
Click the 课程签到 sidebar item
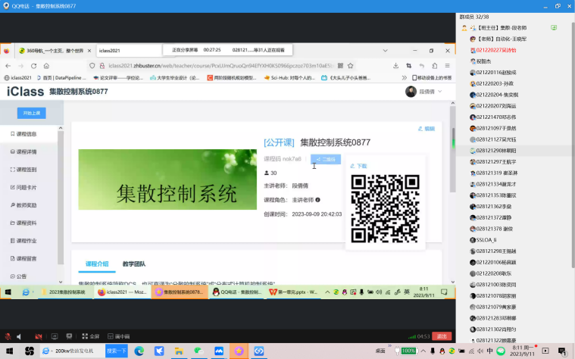pos(27,168)
